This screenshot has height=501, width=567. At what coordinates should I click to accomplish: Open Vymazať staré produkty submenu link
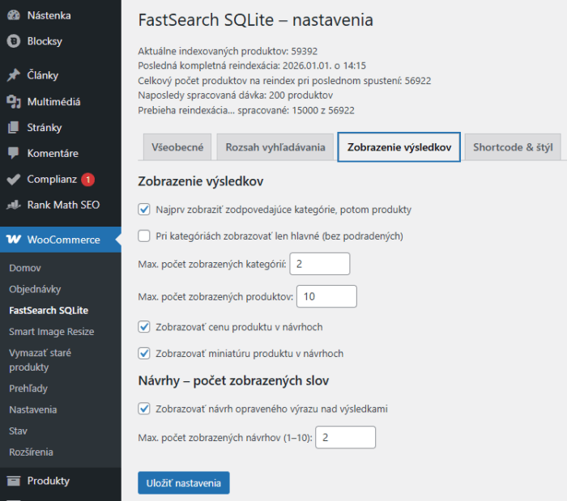tap(40, 360)
